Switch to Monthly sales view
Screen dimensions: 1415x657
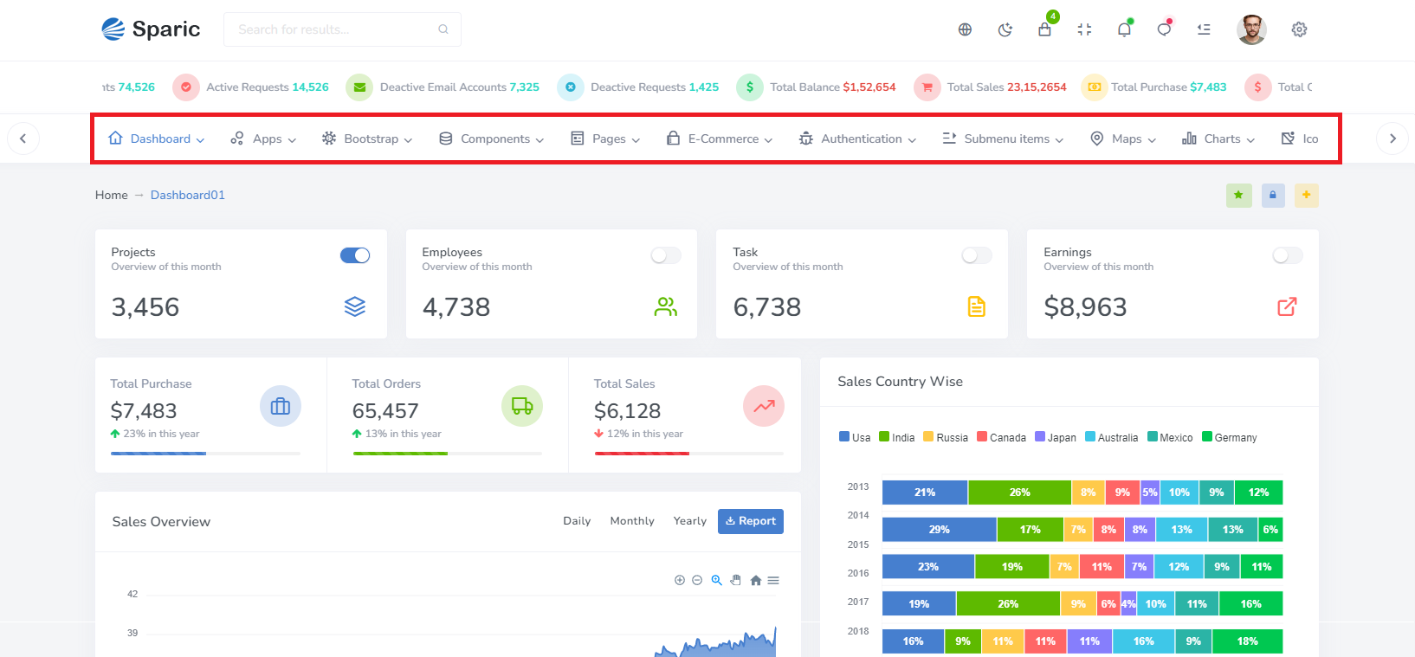tap(632, 521)
